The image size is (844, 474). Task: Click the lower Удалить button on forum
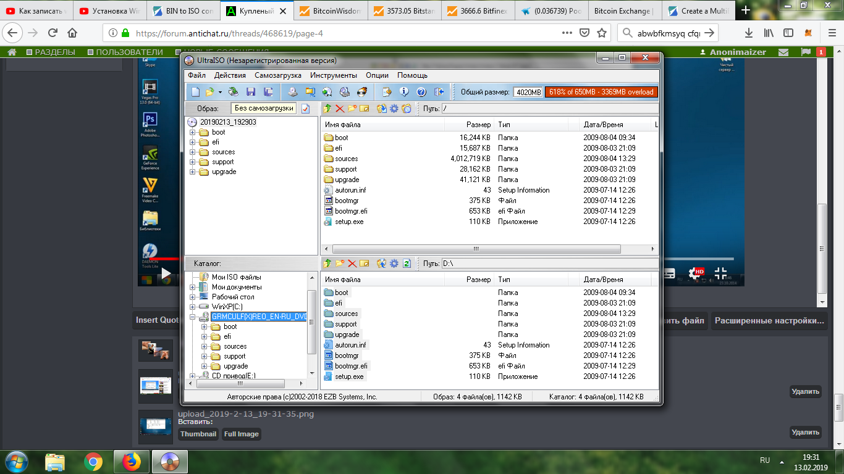coord(806,432)
